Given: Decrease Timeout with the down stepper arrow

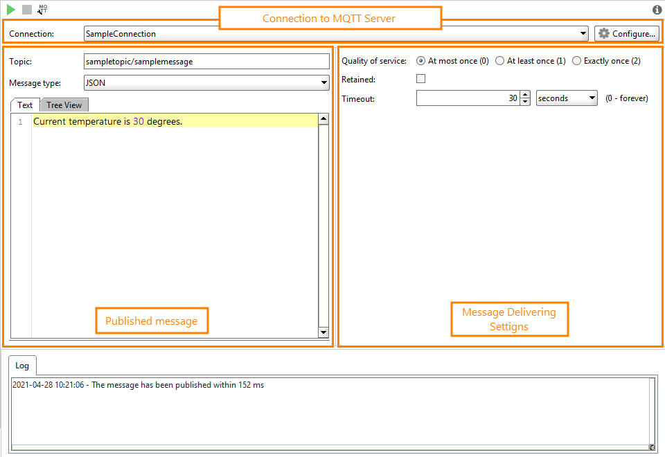Looking at the screenshot, I should pyautogui.click(x=526, y=102).
